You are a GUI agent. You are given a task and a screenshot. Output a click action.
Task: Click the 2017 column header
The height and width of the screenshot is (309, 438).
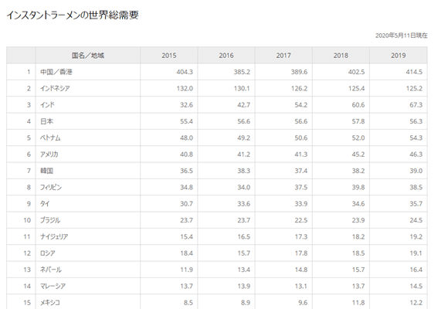click(284, 56)
